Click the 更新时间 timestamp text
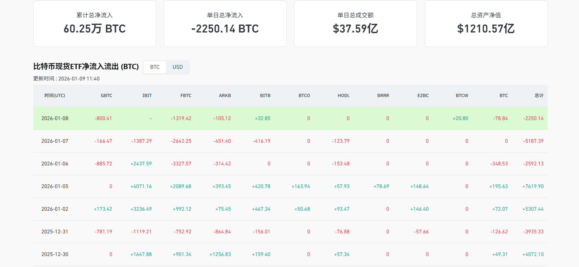This screenshot has height=267, width=579. [x=67, y=79]
